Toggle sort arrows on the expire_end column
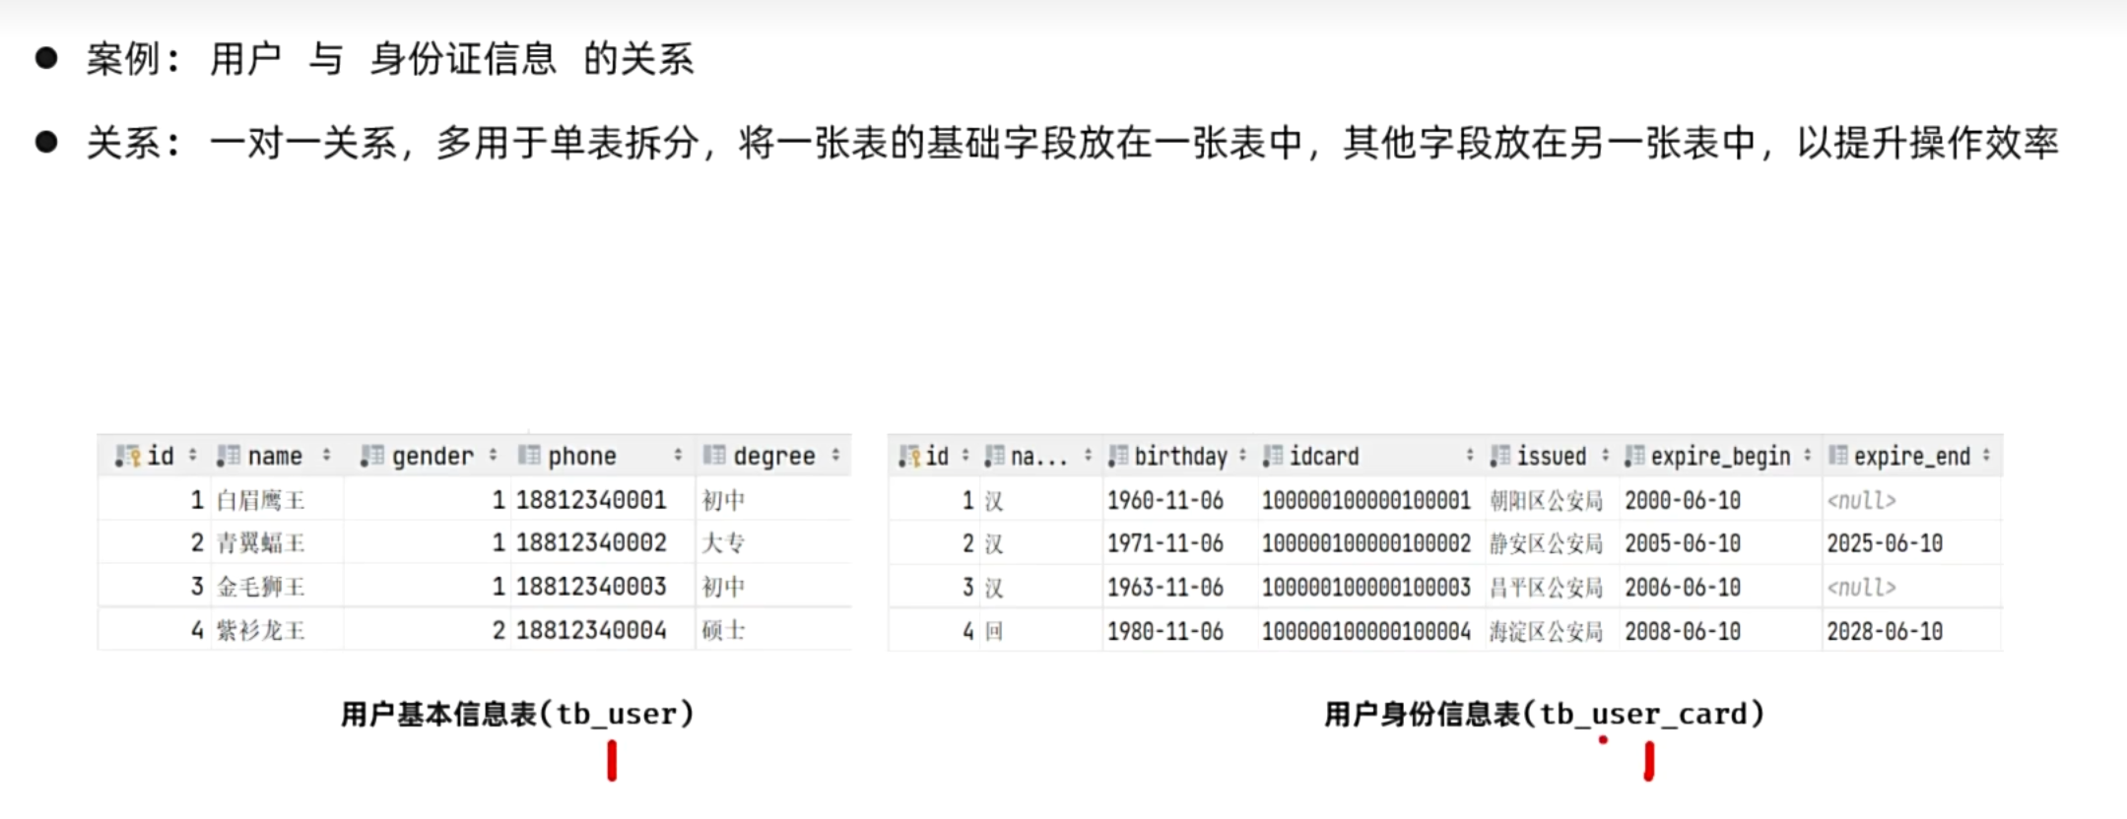 tap(1986, 455)
